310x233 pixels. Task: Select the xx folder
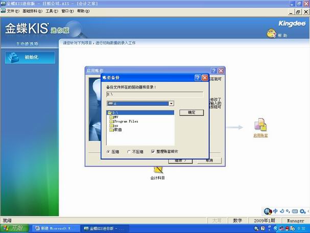[114, 125]
